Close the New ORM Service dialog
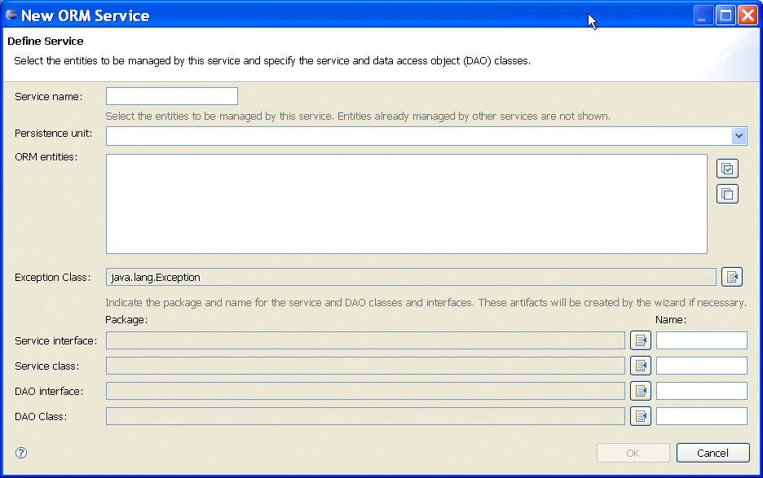The height and width of the screenshot is (478, 763). (748, 15)
